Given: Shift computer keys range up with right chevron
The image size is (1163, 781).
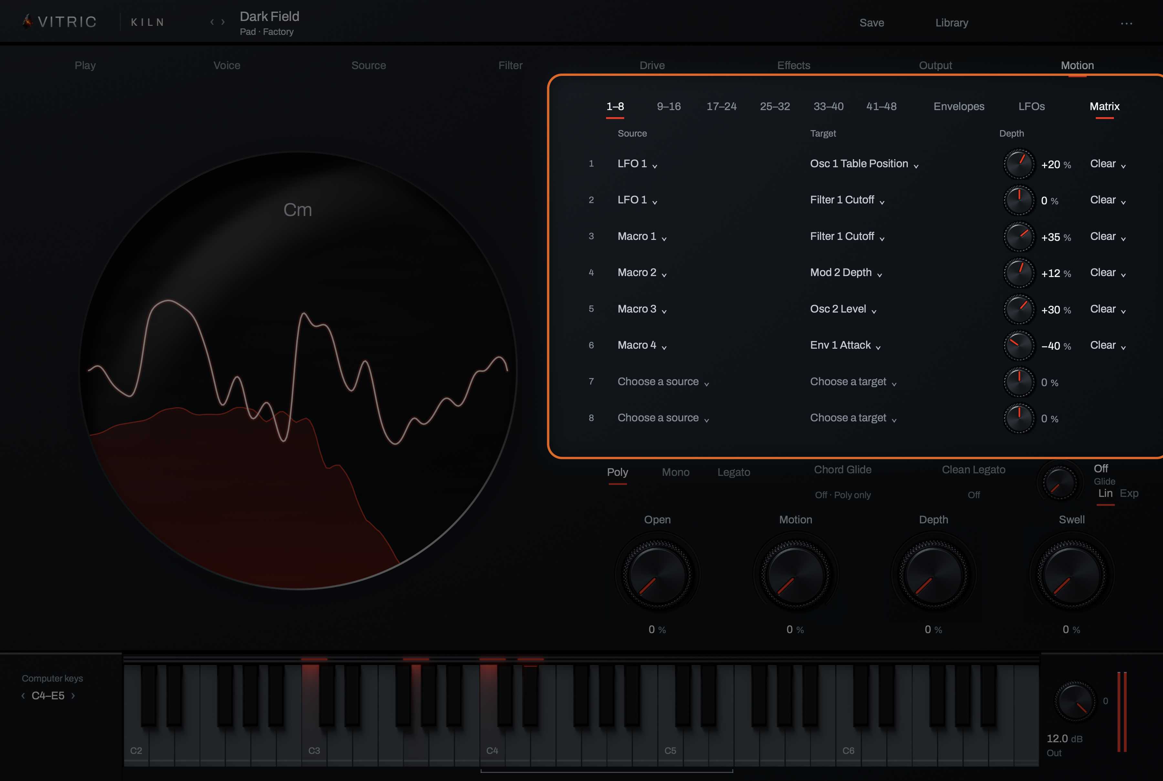Looking at the screenshot, I should click(x=73, y=696).
